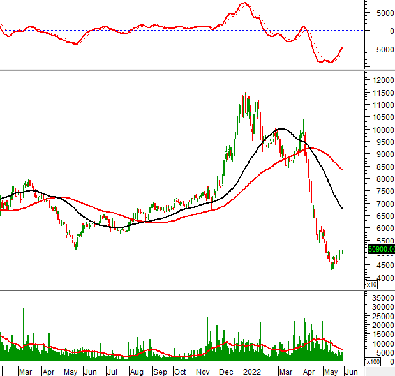395x376 pixels.
Task: Click the 11500 price axis value
Action: click(382, 93)
